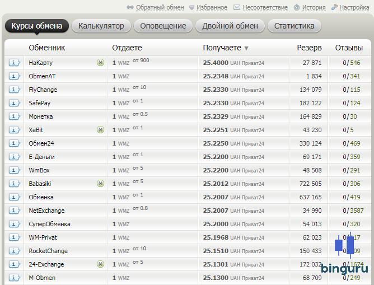Open NetExchange exchanger name
This screenshot has height=285, width=374.
tap(46, 211)
